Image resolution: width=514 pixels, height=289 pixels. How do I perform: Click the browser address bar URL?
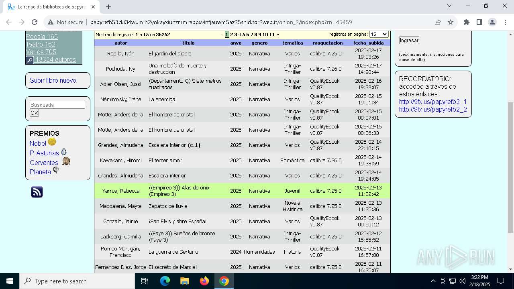221,22
